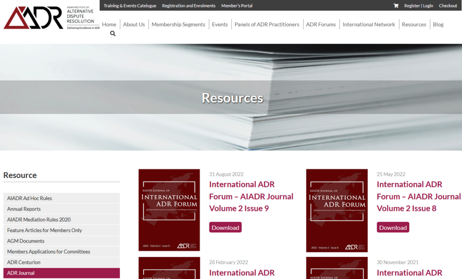Open the Membership Segments menu
462x279 pixels.
178,24
